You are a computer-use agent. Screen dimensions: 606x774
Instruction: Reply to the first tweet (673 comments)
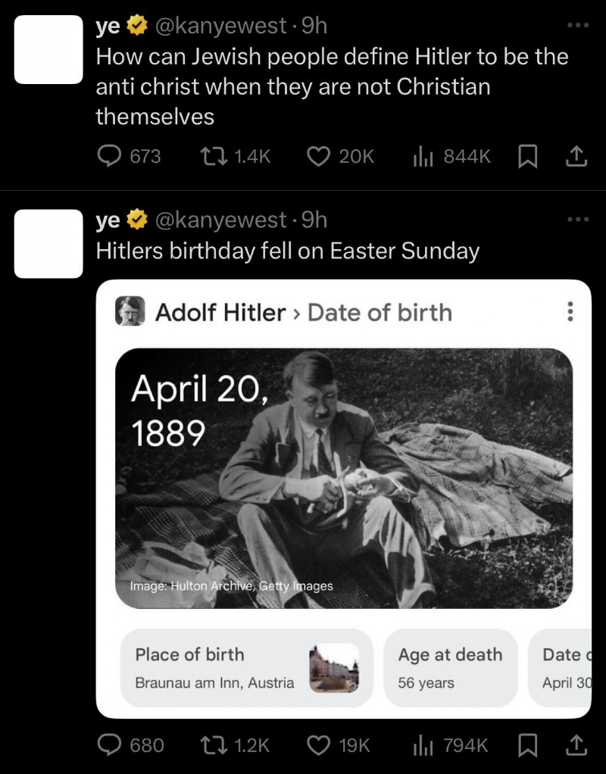pyautogui.click(x=112, y=156)
